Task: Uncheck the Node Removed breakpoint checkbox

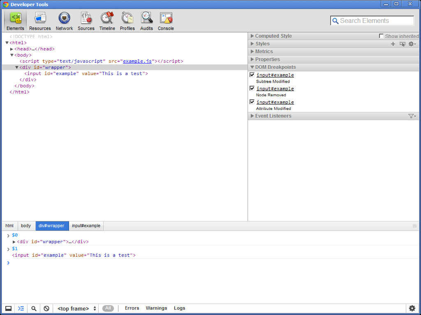Action: coord(252,88)
